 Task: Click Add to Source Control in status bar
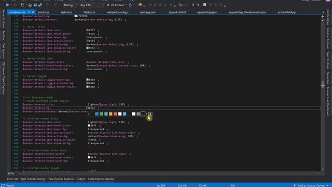311,185
